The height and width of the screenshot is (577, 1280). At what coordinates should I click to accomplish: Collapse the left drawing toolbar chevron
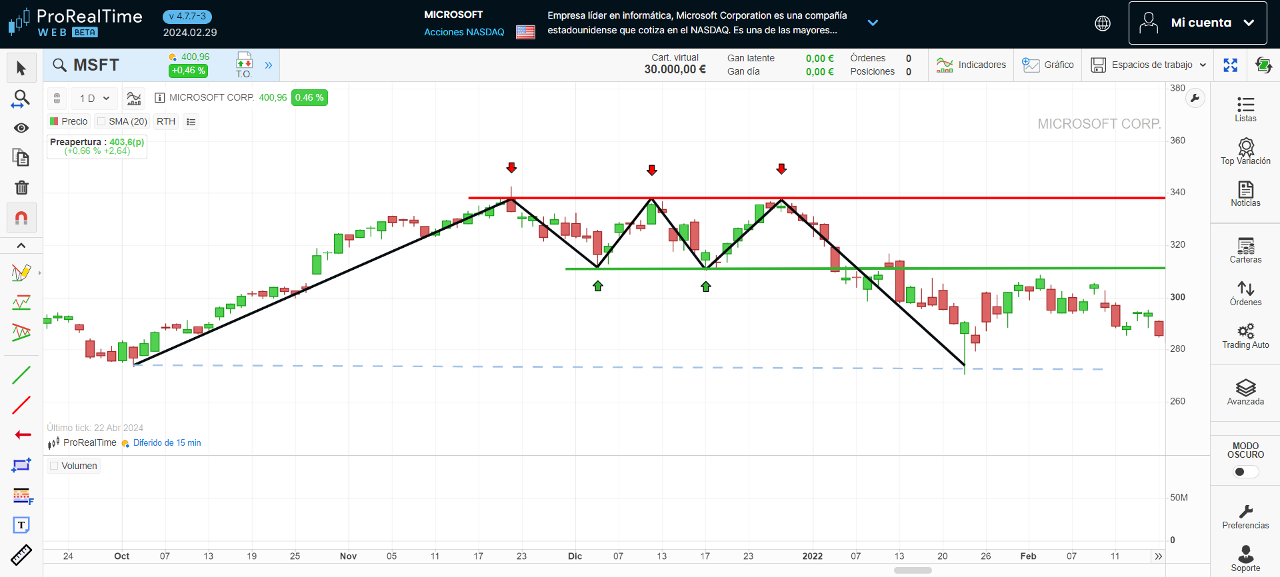[x=21, y=245]
